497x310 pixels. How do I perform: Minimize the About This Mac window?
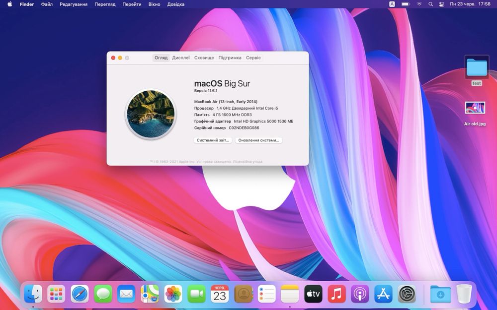click(120, 58)
